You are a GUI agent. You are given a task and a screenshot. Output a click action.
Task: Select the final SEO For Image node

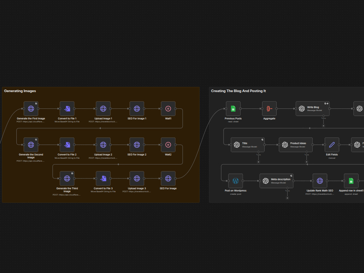[x=168, y=178]
